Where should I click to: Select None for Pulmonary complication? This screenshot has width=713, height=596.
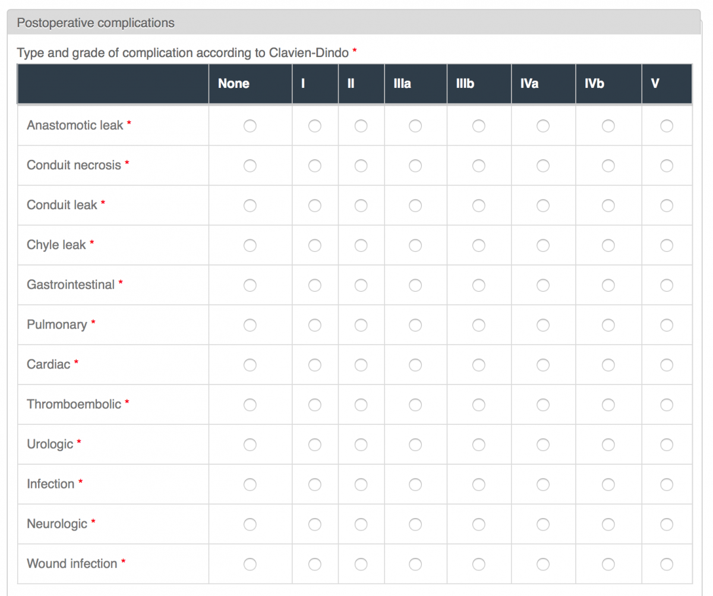point(250,325)
